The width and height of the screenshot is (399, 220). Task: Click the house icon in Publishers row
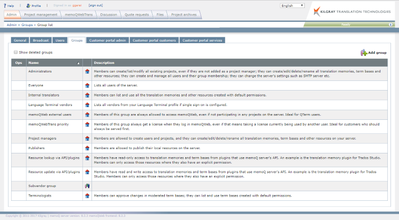pyautogui.click(x=87, y=148)
